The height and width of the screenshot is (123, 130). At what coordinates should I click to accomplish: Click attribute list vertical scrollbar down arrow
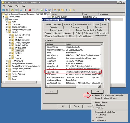point(102,84)
